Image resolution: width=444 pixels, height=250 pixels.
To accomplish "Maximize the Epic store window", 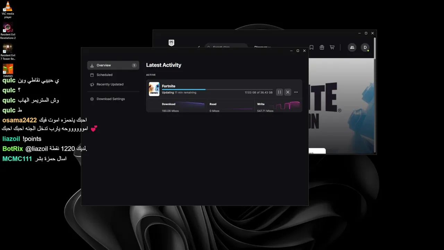I will [x=366, y=33].
